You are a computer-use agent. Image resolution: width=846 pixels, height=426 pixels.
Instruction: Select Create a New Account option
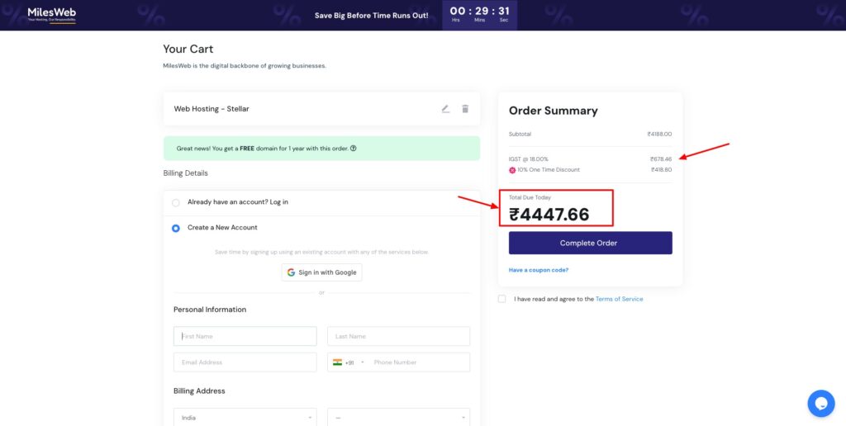(176, 228)
